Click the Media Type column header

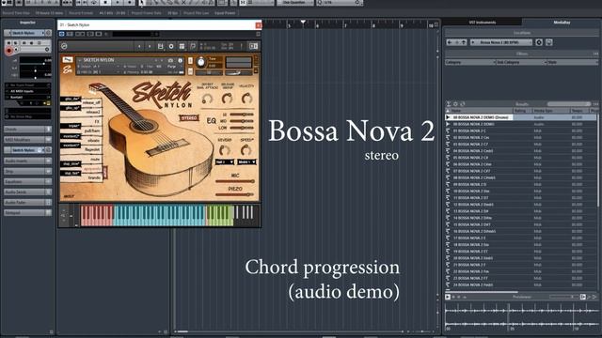[551, 111]
